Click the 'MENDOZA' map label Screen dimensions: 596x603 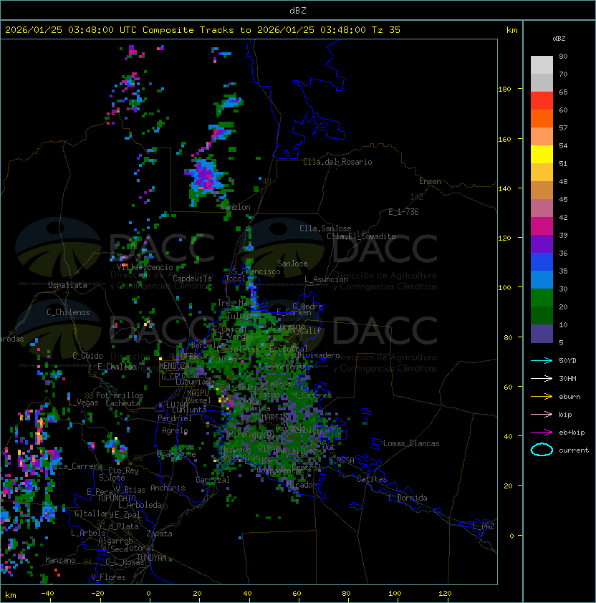pyautogui.click(x=174, y=366)
